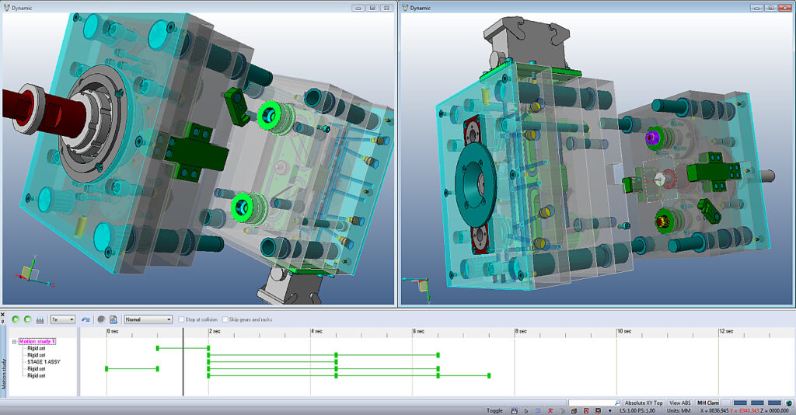Click the save motion study icon
Viewport: 796px width, 415px height.
113,319
